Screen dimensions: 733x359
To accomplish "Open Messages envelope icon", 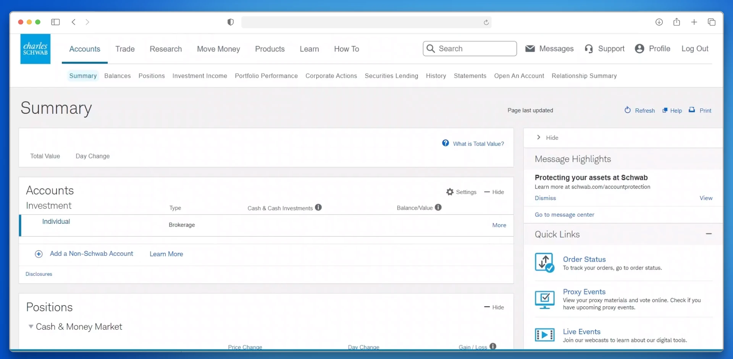I will 530,49.
